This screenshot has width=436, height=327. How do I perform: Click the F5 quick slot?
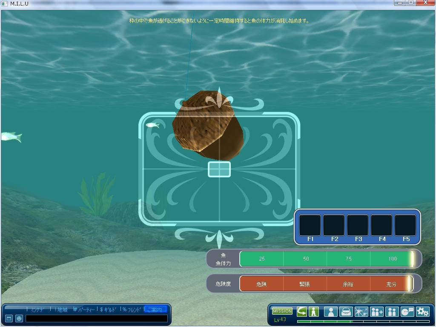tap(405, 225)
